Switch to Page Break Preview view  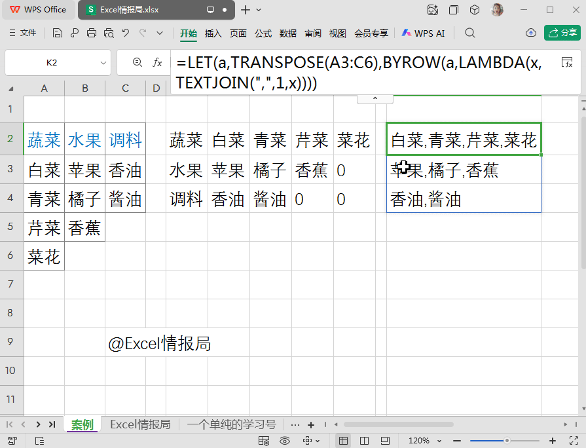coord(364,441)
